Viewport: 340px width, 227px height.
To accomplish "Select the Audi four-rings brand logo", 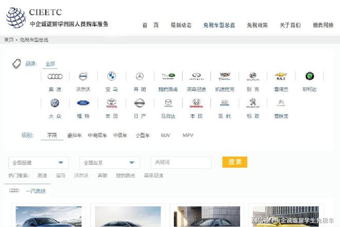I will pos(55,76).
